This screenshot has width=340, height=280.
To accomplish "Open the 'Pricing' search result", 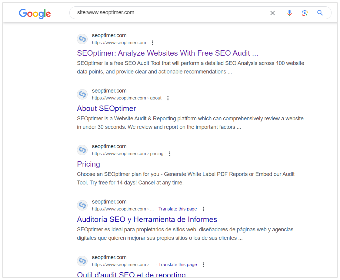I will (88, 164).
